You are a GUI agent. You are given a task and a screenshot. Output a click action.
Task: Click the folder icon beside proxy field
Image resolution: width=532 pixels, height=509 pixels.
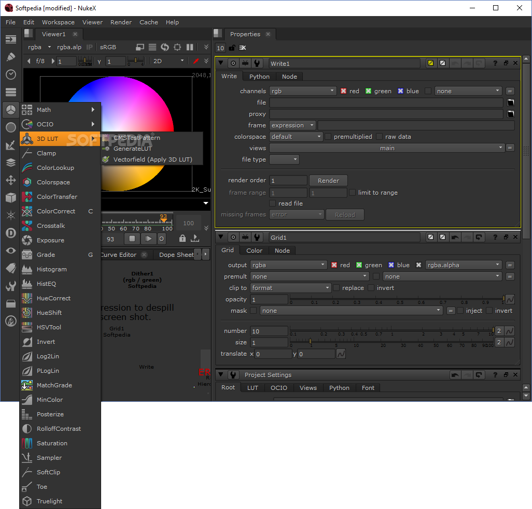pos(511,114)
